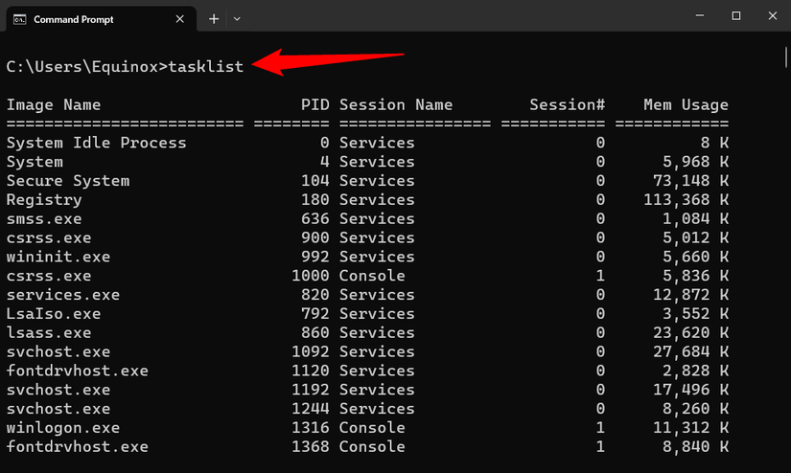Click the Secure System process name
Viewport: 791px width, 473px height.
pos(68,181)
